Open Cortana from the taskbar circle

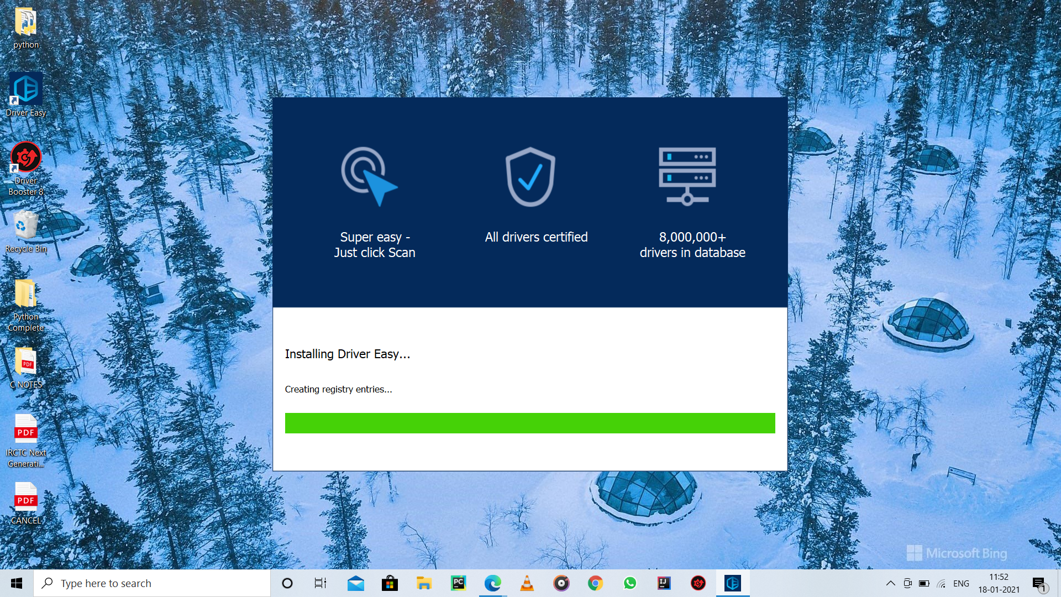287,583
